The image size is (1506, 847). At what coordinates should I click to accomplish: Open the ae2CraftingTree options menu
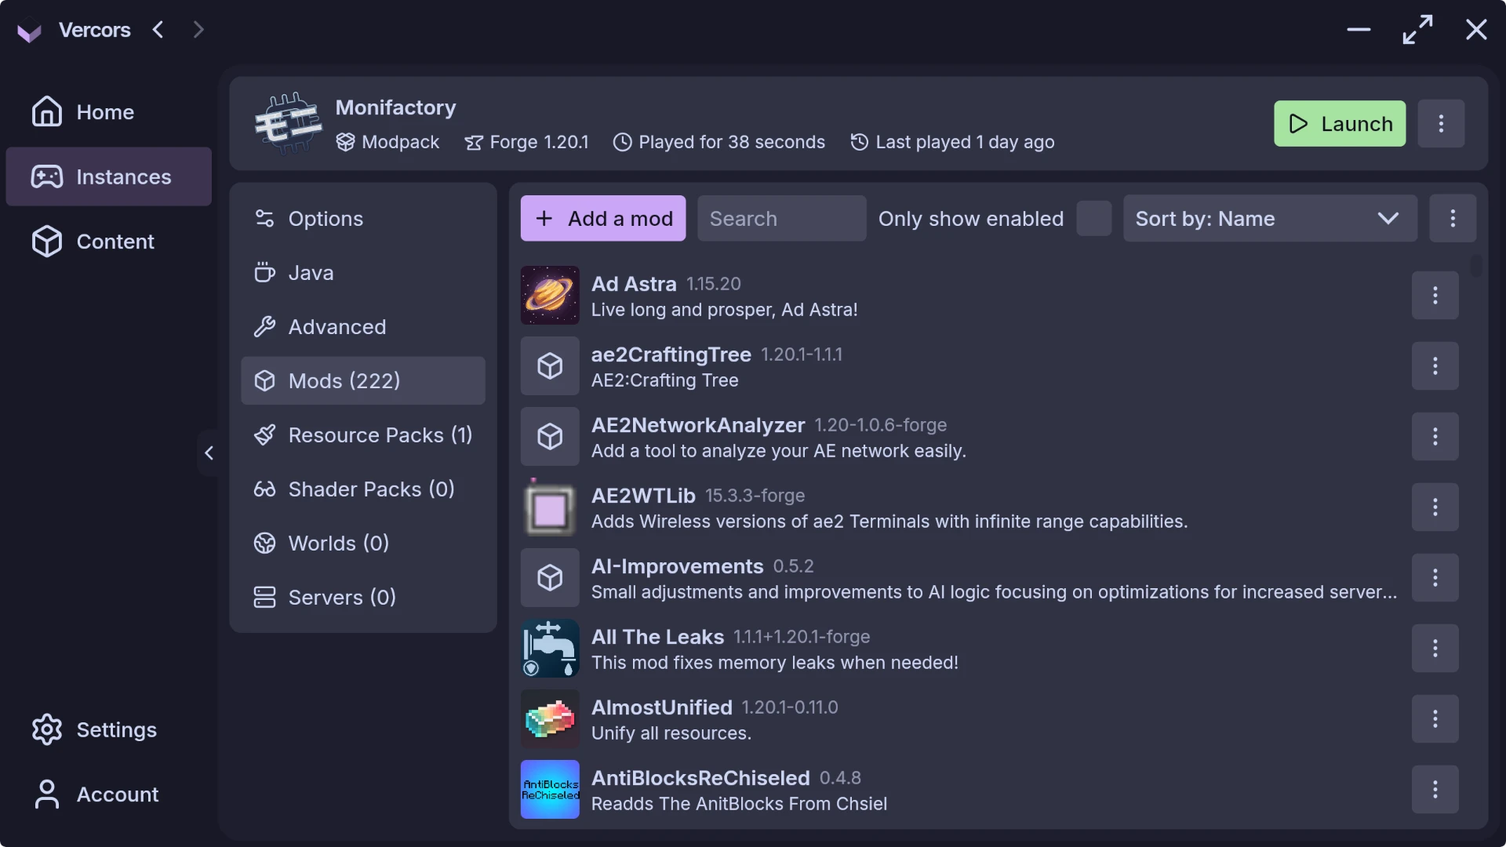[1435, 365]
